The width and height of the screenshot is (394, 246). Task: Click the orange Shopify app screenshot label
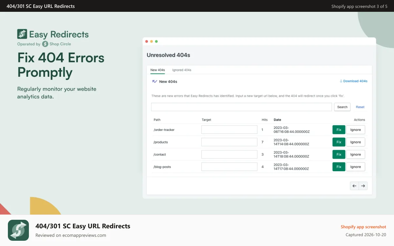(x=363, y=227)
